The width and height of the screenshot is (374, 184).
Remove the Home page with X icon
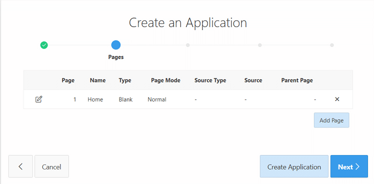click(x=337, y=99)
